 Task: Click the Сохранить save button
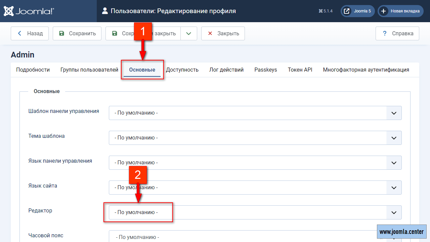[x=77, y=33]
